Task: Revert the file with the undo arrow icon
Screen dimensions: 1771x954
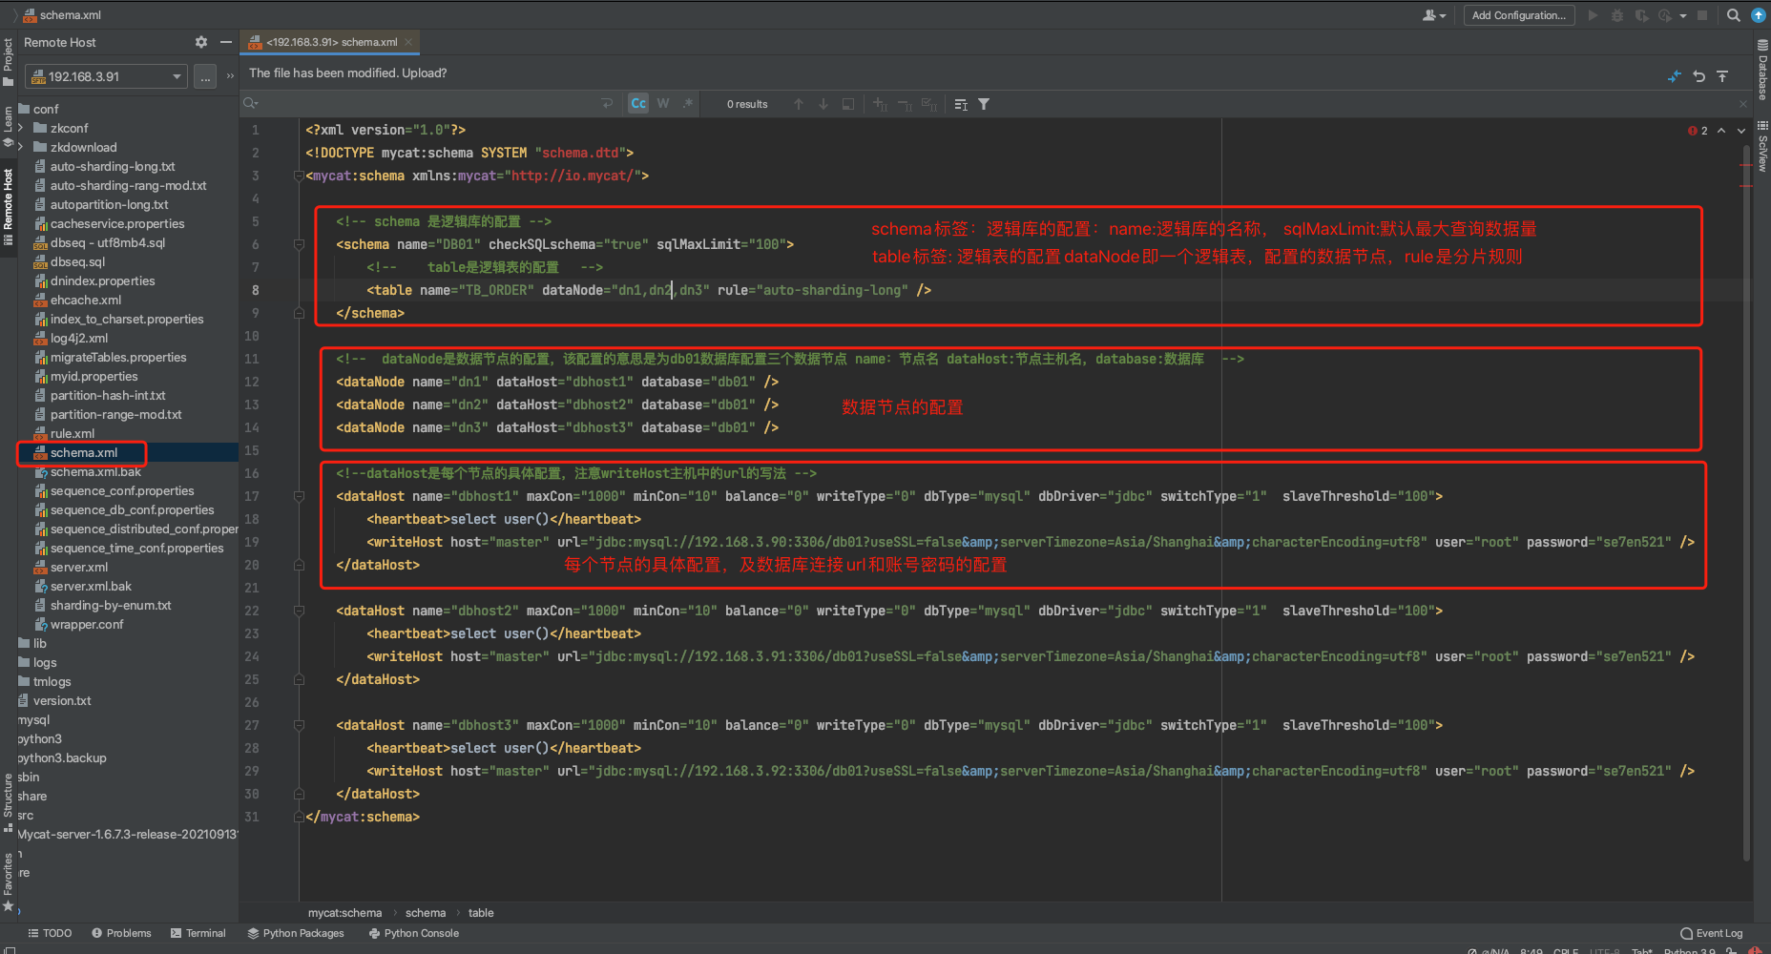Action: coord(1699,76)
